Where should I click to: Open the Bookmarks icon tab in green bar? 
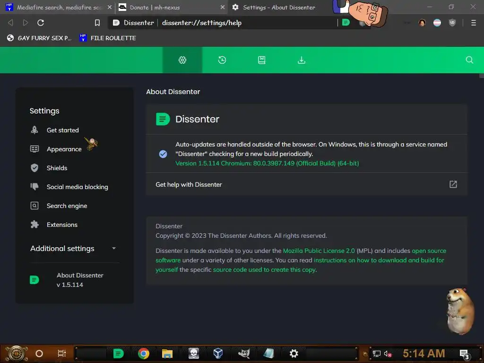[x=262, y=60]
